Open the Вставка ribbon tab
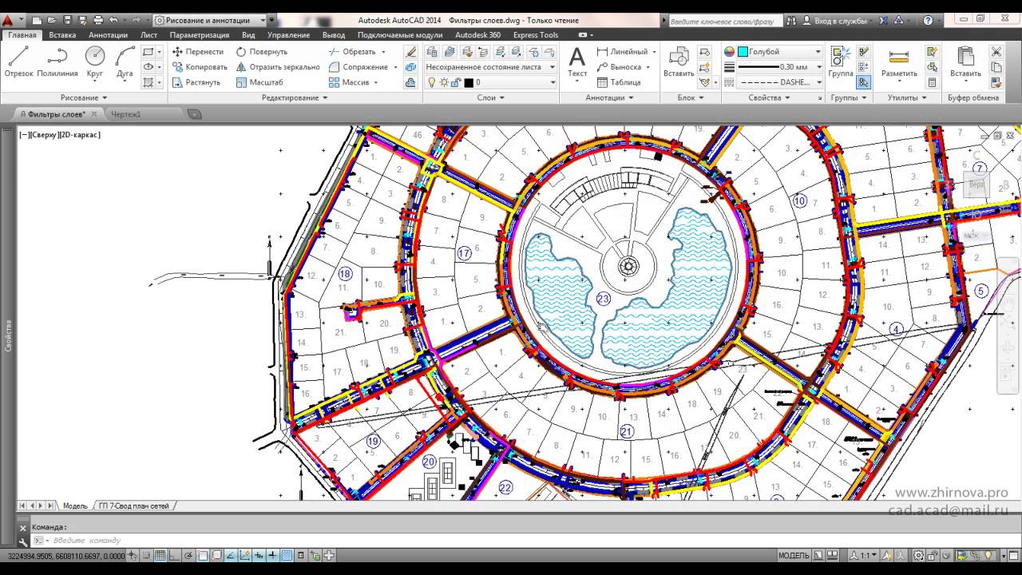Image resolution: width=1022 pixels, height=575 pixels. tap(62, 35)
